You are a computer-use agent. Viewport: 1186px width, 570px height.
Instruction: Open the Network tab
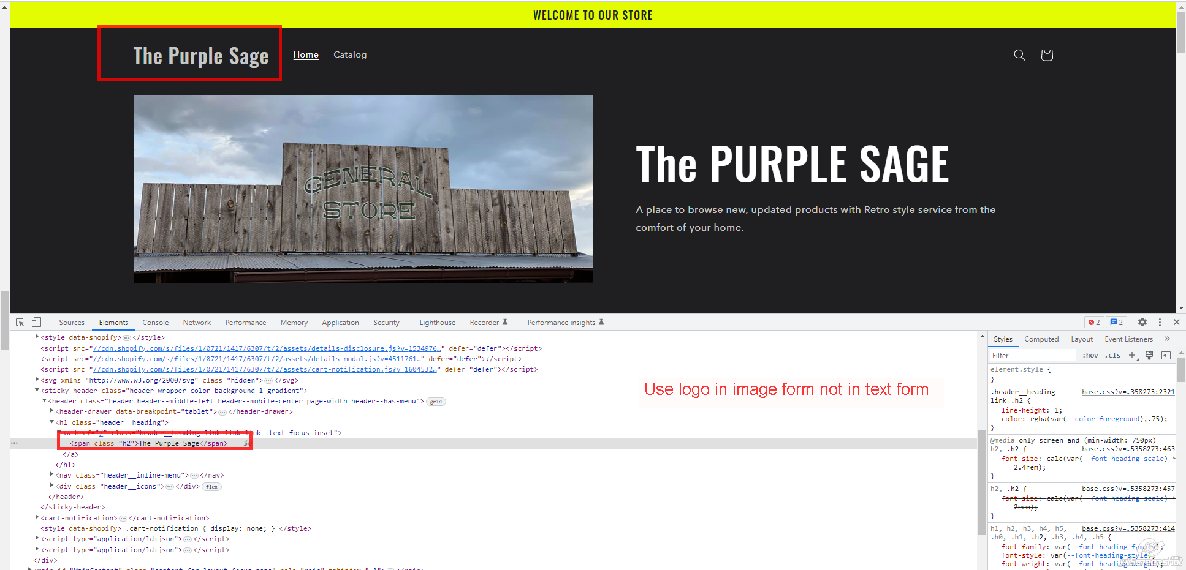[197, 323]
